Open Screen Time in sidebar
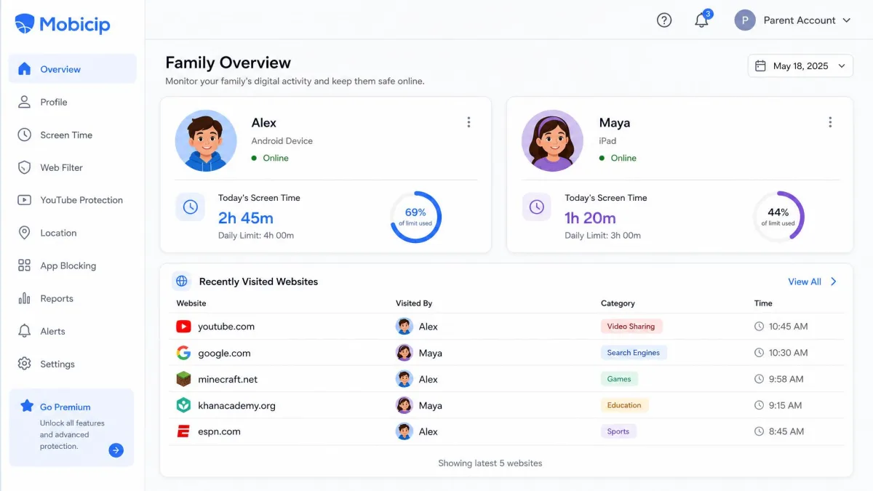873x491 pixels. click(x=73, y=135)
